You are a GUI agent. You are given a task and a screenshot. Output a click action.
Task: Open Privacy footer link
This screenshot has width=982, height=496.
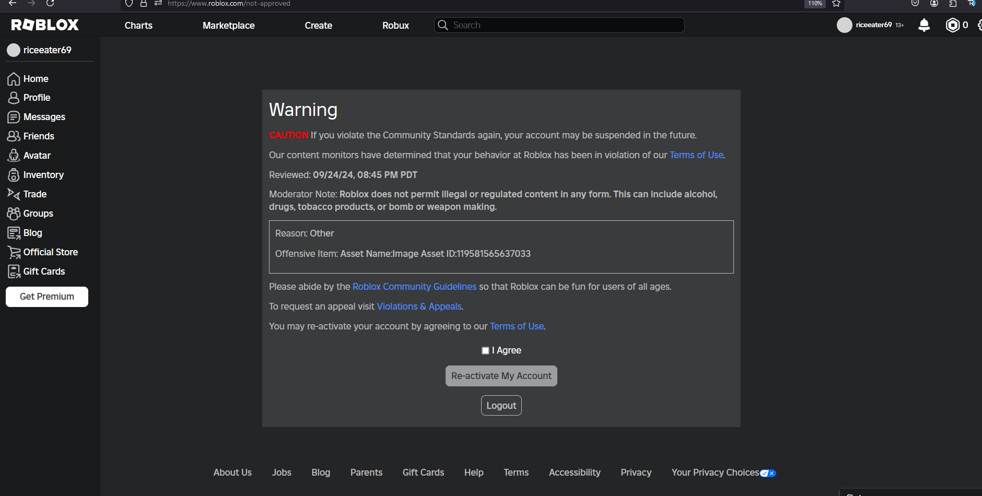[636, 473]
